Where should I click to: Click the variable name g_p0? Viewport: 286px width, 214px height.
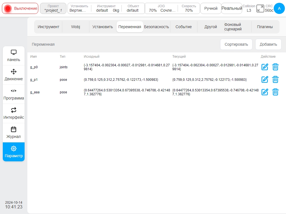[34, 67]
